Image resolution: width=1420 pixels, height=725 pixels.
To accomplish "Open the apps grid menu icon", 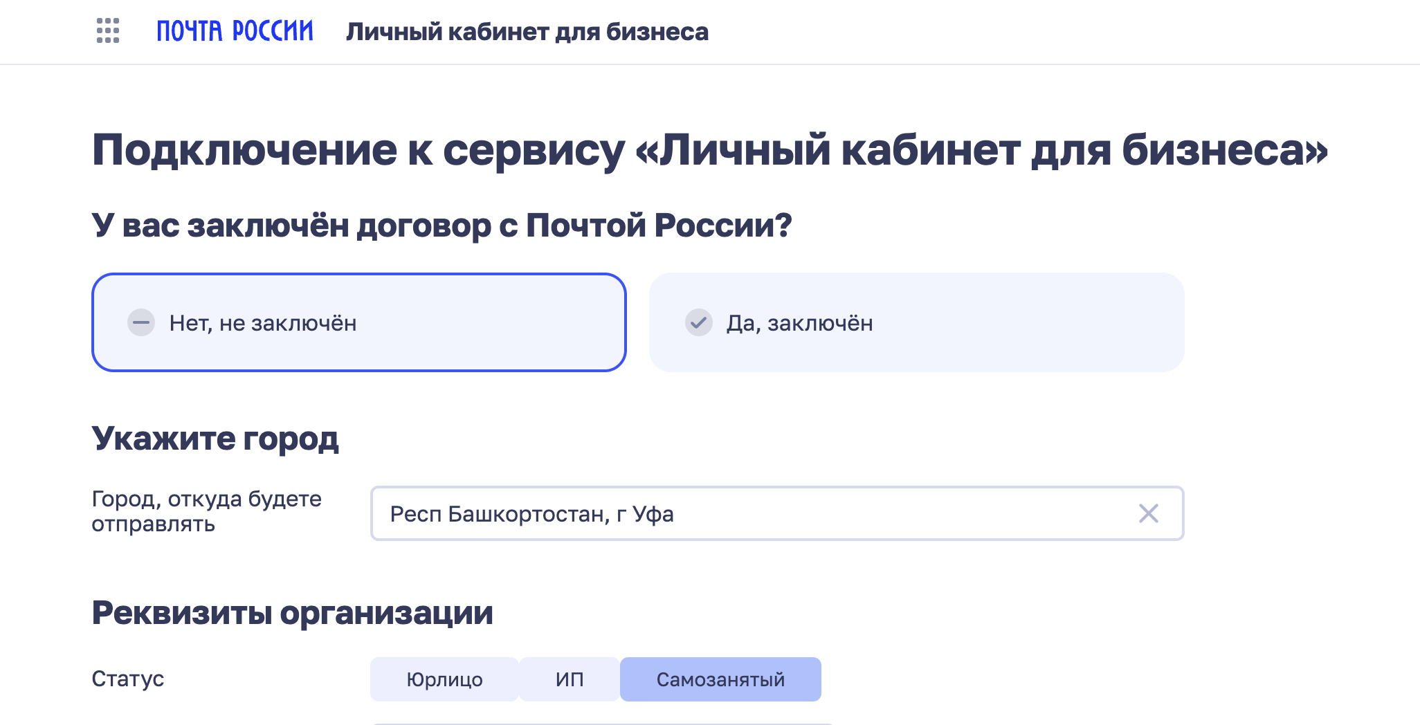I will tap(108, 31).
